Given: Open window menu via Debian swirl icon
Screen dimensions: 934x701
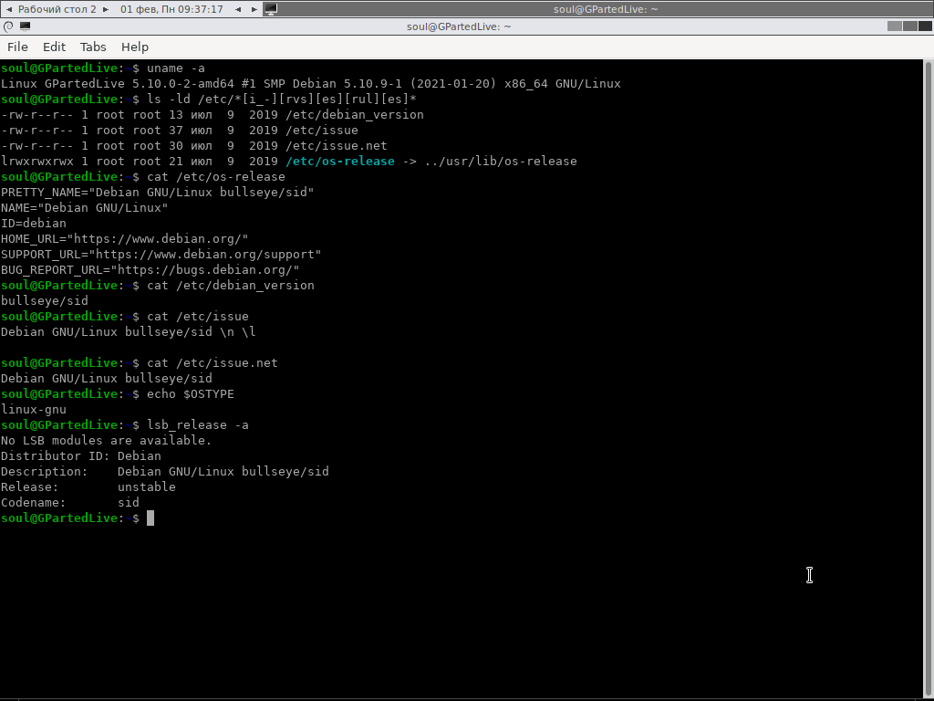Looking at the screenshot, I should pos(8,26).
